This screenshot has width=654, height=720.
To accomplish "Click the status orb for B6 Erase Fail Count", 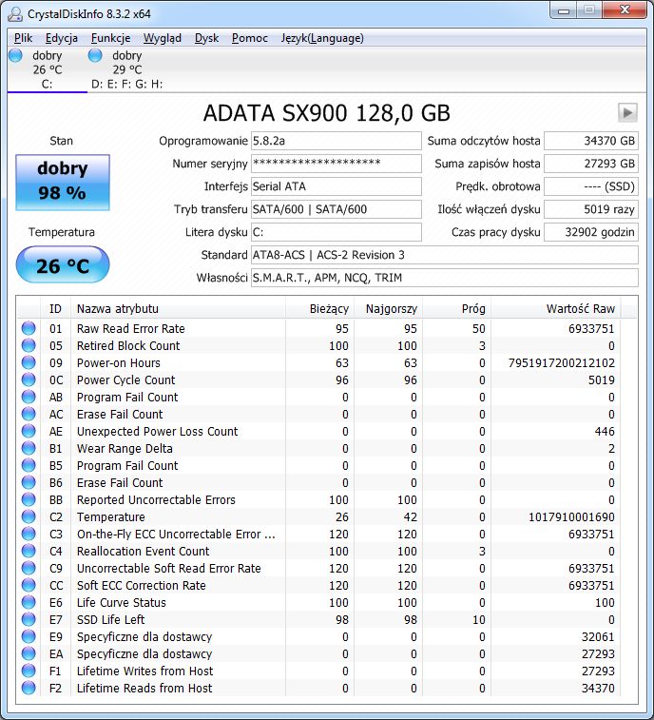I will [29, 482].
